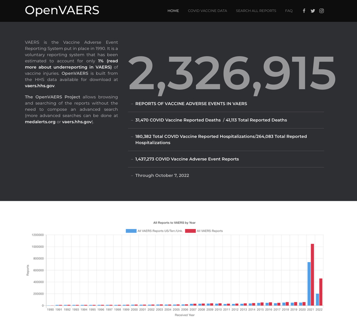
Task: Navigate to the FAQ page
Action: [289, 11]
